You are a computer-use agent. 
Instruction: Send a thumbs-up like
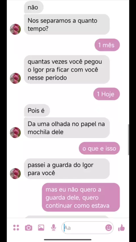click(x=121, y=228)
